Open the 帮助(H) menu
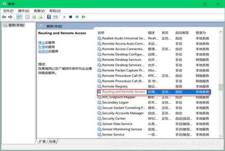The height and width of the screenshot is (151, 225). [x=55, y=11]
